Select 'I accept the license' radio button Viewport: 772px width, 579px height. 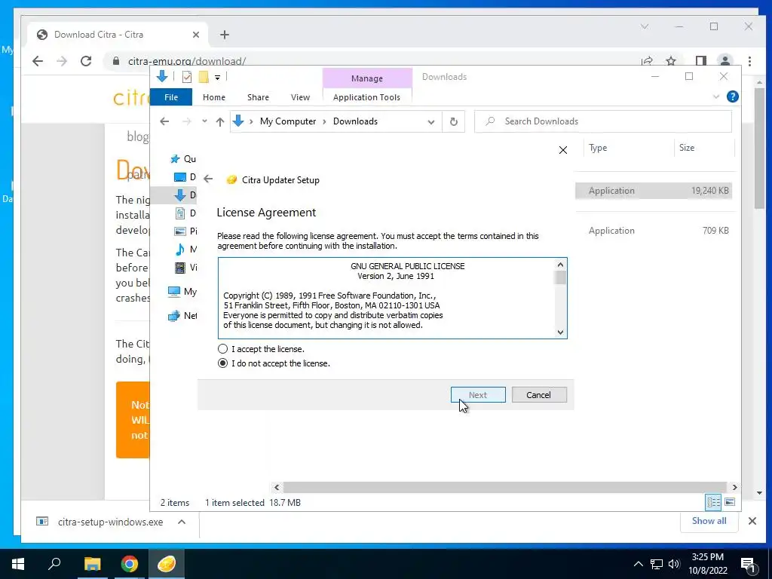point(222,349)
